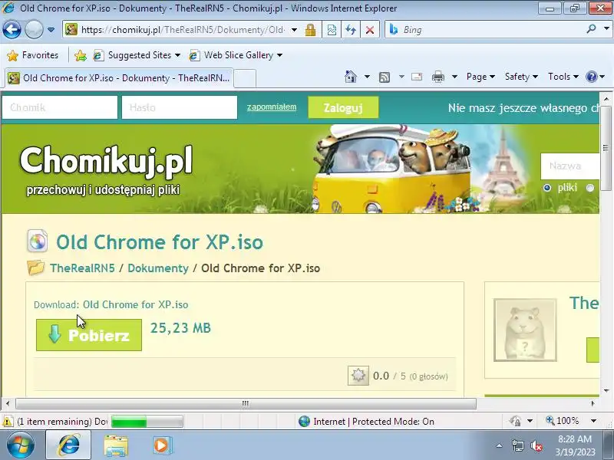Click the page loading progress bar
The width and height of the screenshot is (614, 460).
[147, 422]
